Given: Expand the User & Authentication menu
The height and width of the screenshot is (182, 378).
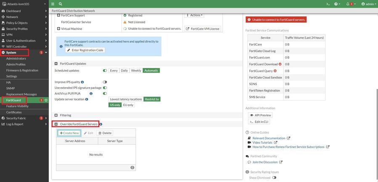Looking at the screenshot, I should point(24,41).
